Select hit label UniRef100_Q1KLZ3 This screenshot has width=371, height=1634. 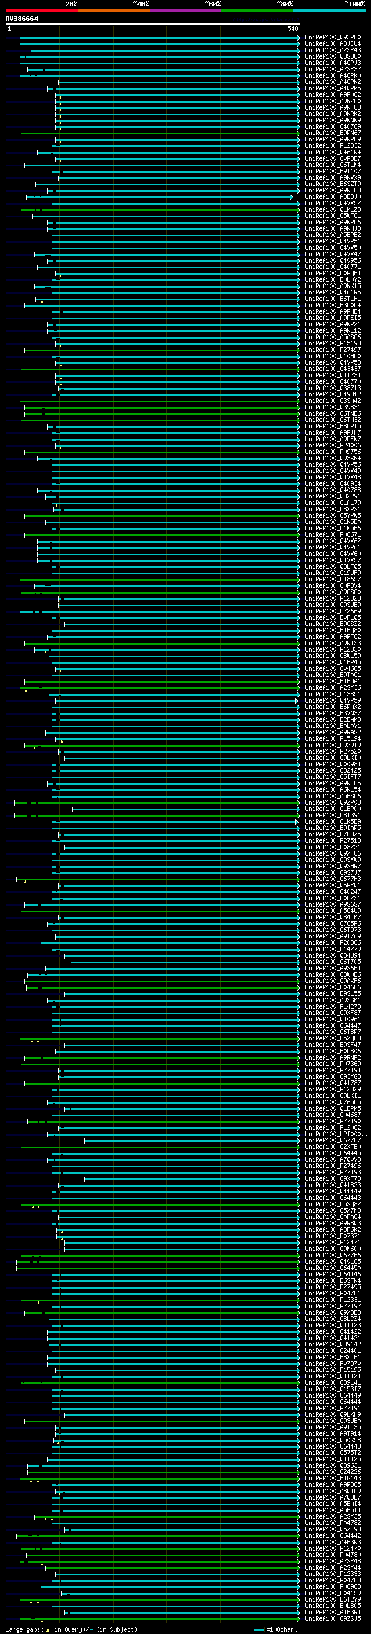point(333,209)
